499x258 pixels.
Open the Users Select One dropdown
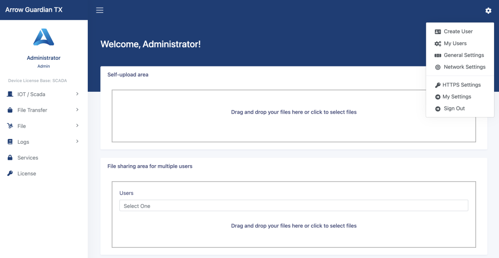point(294,206)
